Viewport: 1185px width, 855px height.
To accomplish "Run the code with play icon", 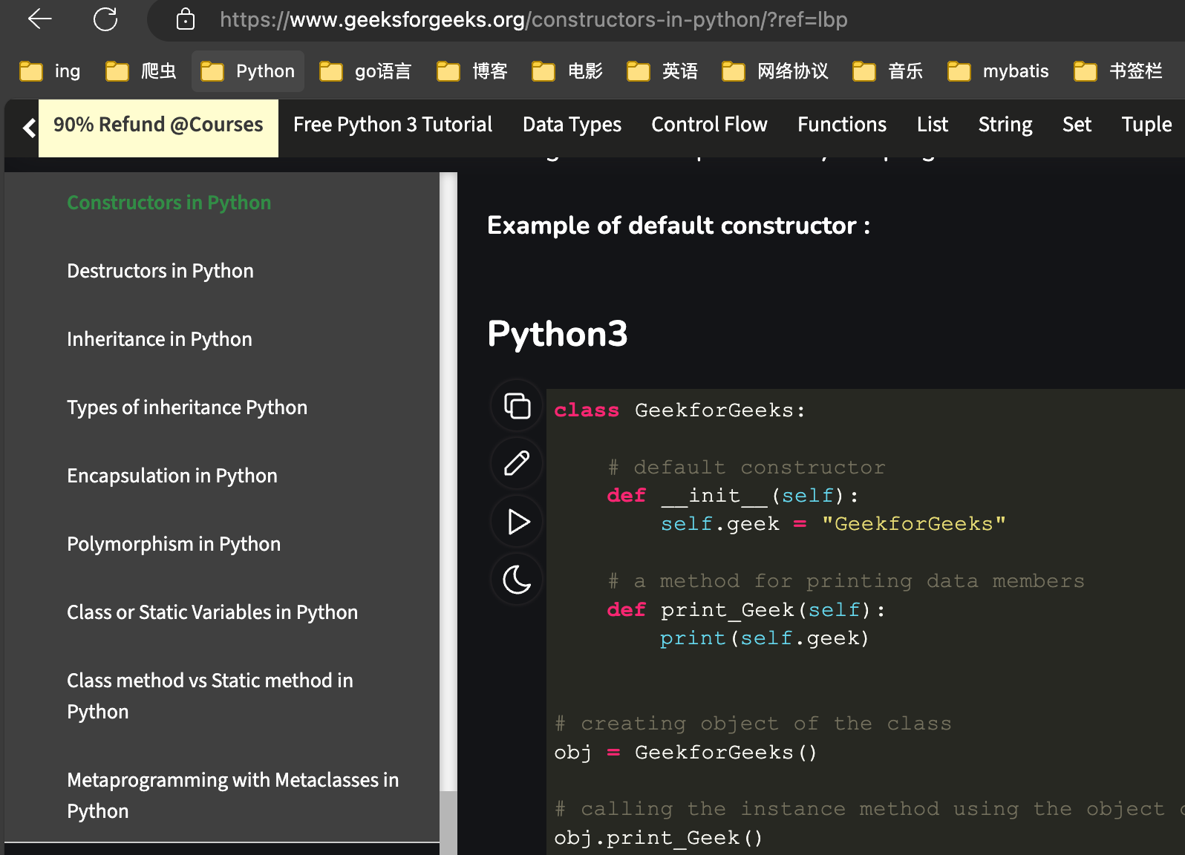I will (517, 522).
